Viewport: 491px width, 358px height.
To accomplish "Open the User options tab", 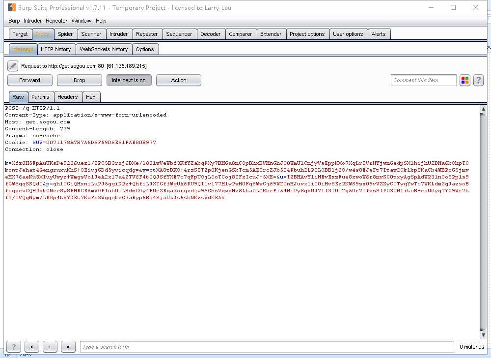I will point(348,34).
